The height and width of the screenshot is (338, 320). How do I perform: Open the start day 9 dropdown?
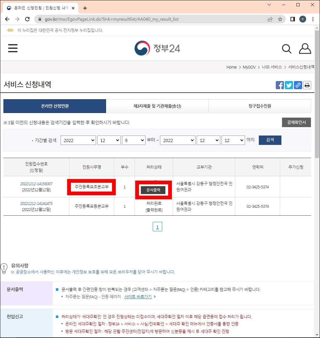pos(134,140)
